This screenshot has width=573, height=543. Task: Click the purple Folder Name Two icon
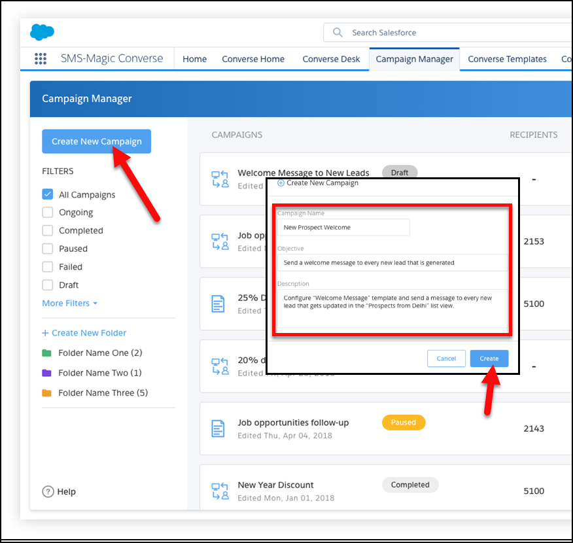point(47,373)
